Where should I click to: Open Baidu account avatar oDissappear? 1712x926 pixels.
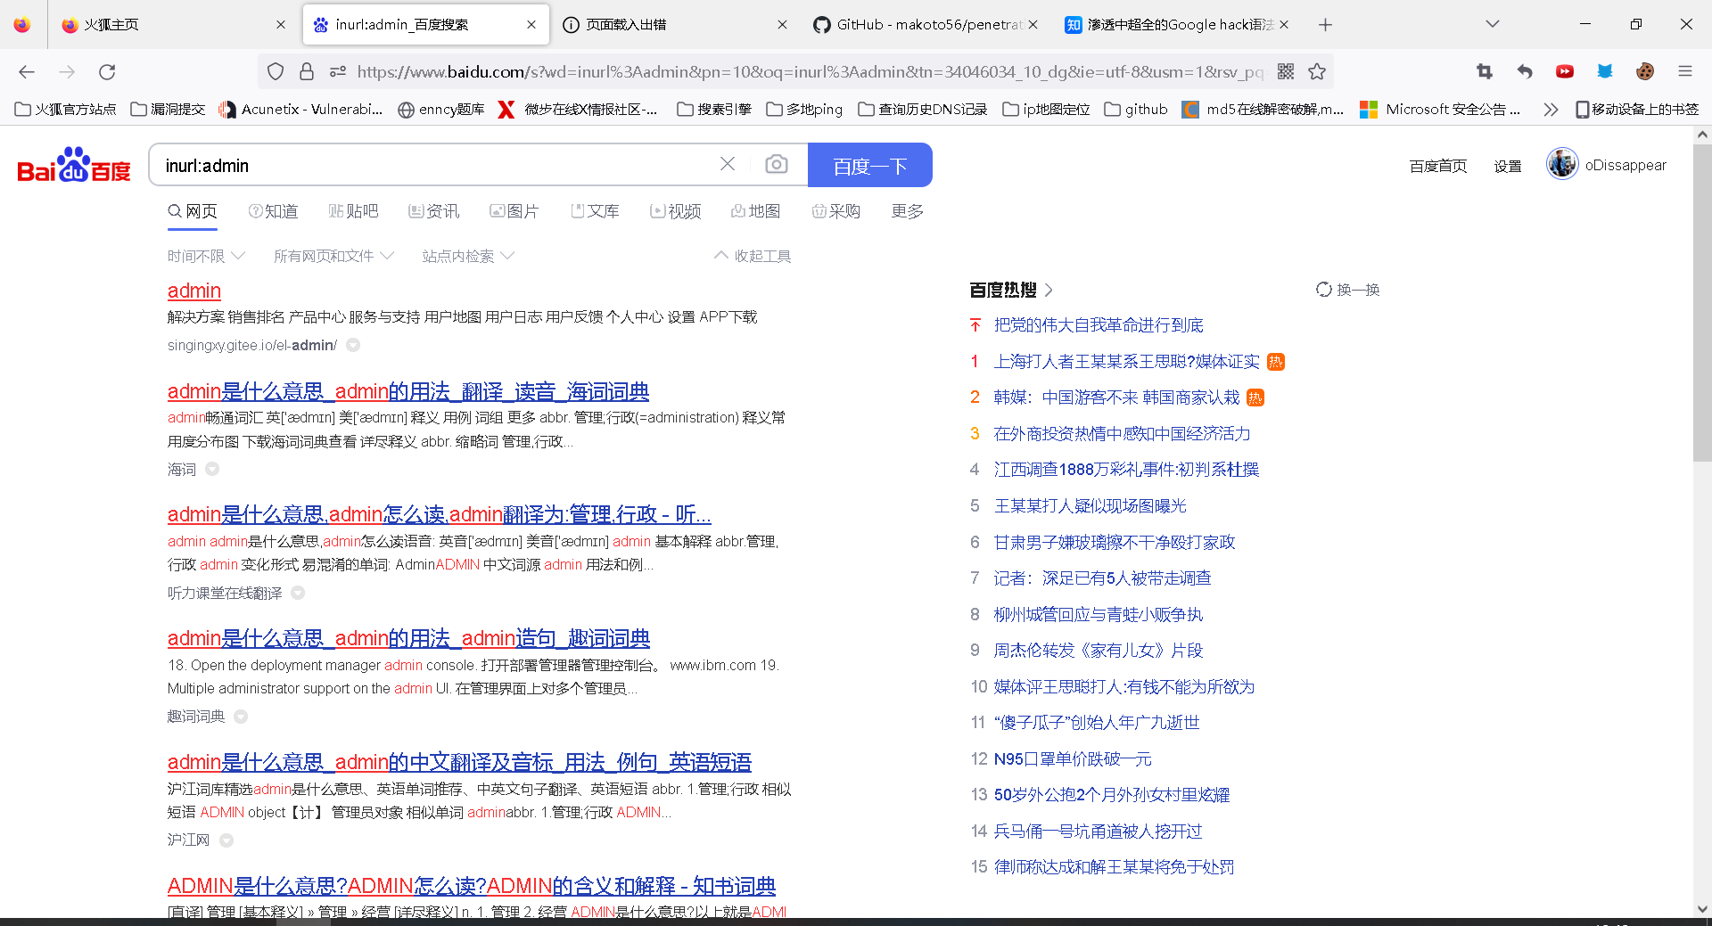(x=1561, y=164)
